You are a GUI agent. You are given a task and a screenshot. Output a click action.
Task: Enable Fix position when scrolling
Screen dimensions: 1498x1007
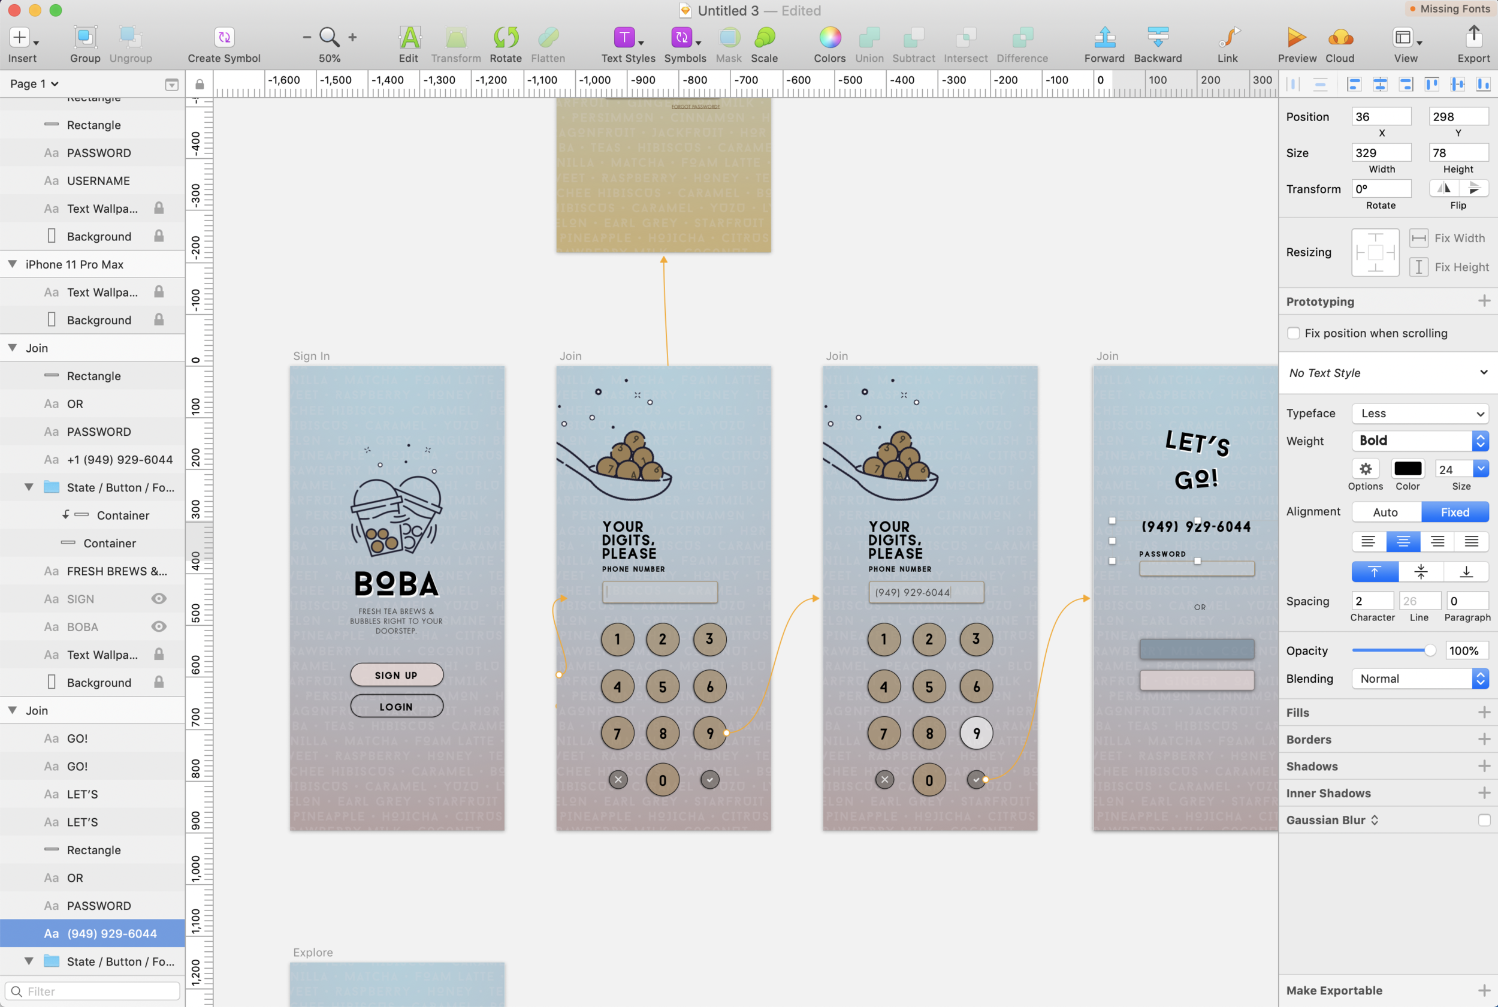(1294, 333)
